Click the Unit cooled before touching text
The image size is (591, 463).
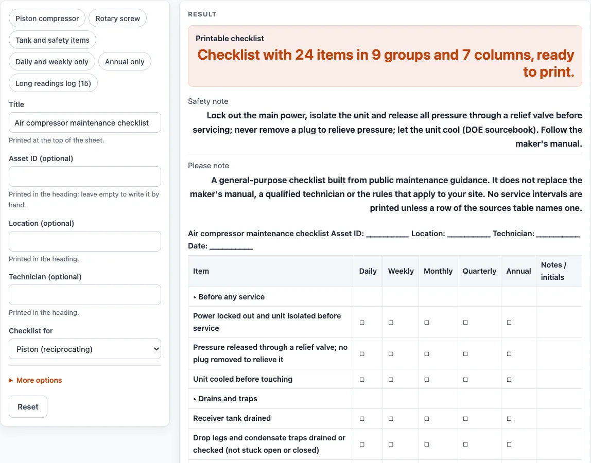point(243,379)
